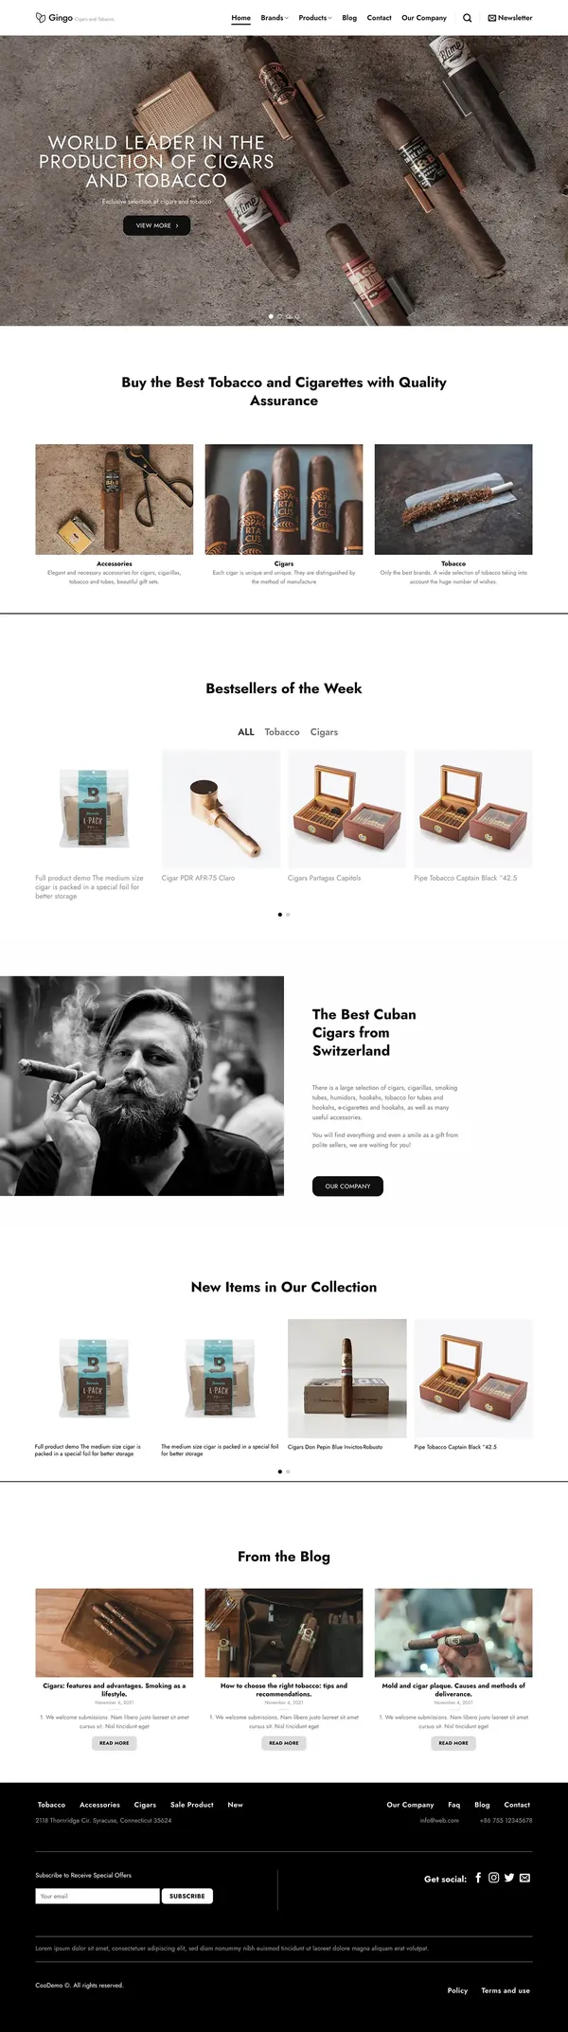Click the Your email input field
Image resolution: width=568 pixels, height=2032 pixels.
click(98, 1896)
